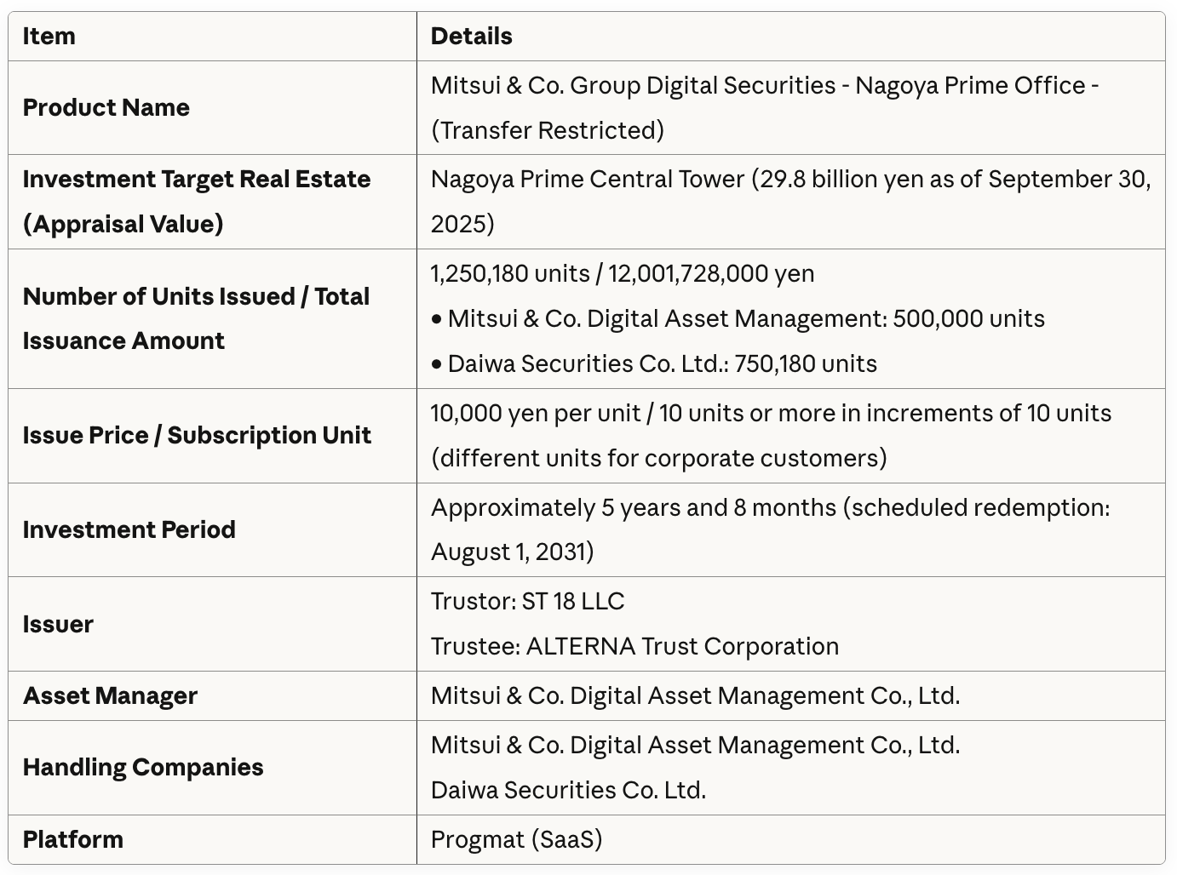This screenshot has width=1177, height=875.
Task: Click the "Details" column header
Action: point(471,37)
